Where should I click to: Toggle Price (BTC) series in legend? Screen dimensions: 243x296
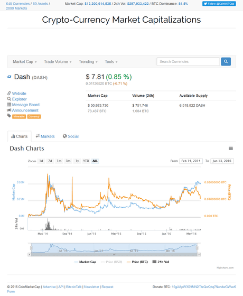pyautogui.click(x=137, y=262)
